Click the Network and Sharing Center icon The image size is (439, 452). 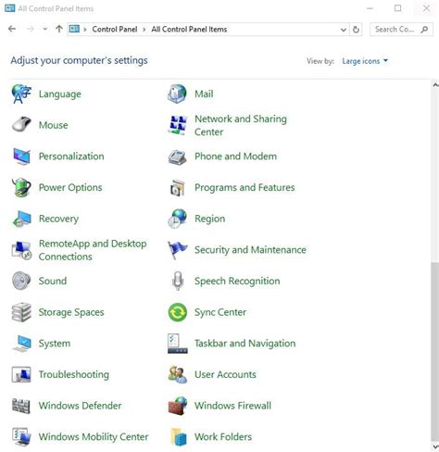[177, 125]
